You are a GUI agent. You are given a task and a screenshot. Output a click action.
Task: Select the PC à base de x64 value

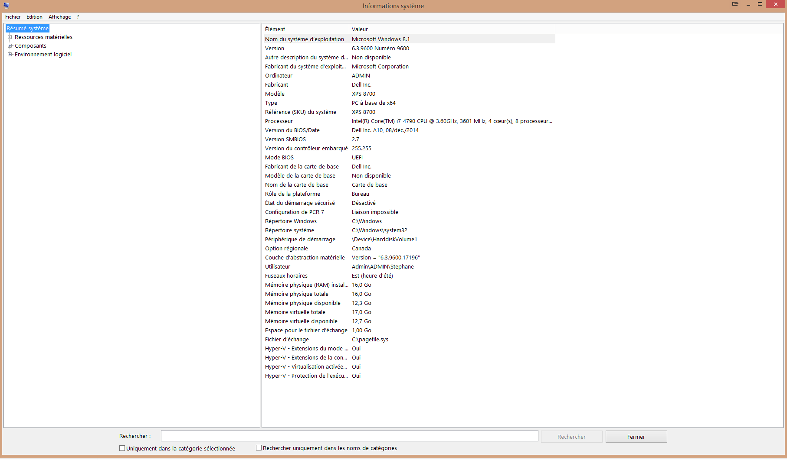tap(374, 103)
